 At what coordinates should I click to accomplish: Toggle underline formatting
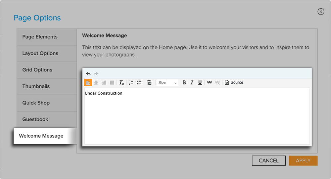coord(200,82)
